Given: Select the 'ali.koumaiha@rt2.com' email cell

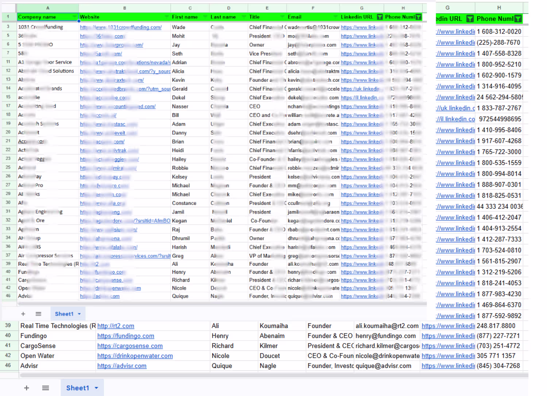Looking at the screenshot, I should click(x=387, y=326).
